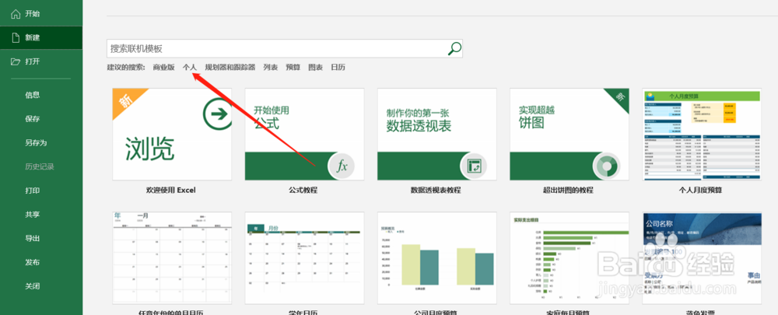Open the 实际支出细目 family budget template
Screen dimensions: 778x315
569,258
